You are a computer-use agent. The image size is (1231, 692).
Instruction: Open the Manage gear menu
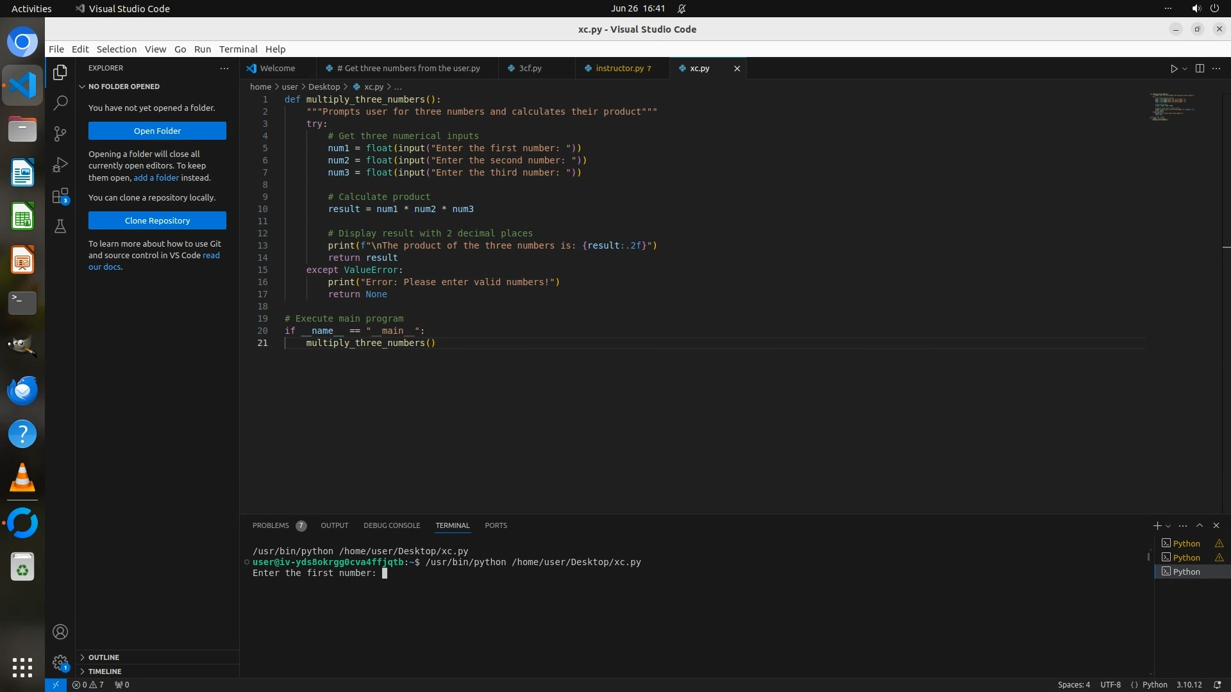[x=60, y=662]
